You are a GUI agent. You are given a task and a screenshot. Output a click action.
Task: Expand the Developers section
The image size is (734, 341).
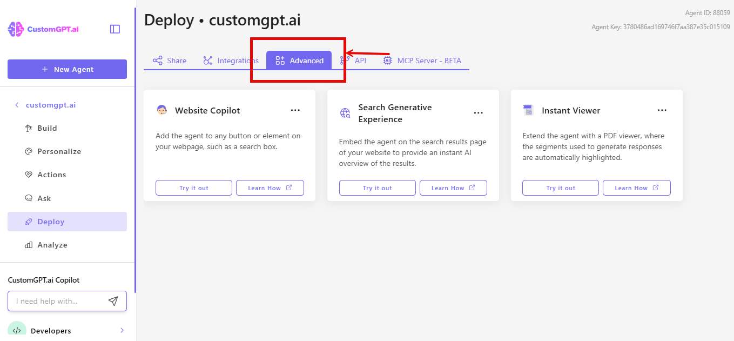tap(122, 330)
